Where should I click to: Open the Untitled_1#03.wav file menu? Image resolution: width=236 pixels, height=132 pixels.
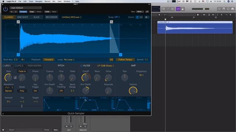point(72,17)
